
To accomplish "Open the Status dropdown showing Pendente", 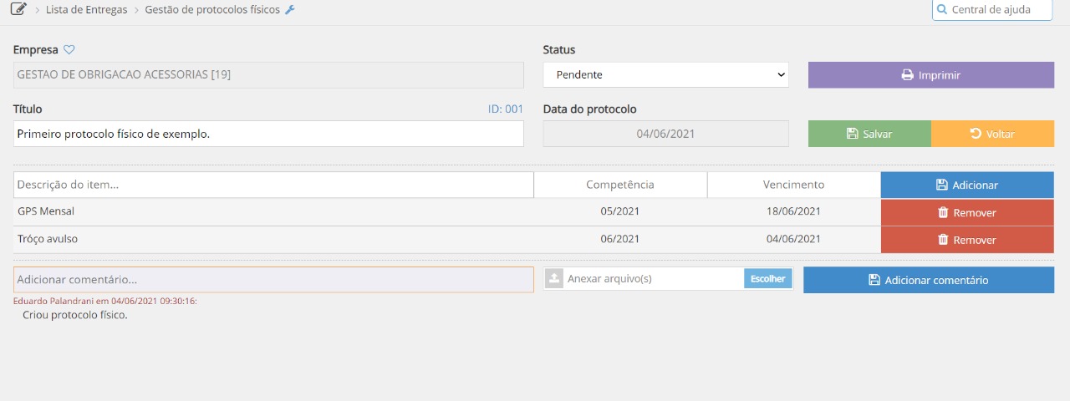I will (x=665, y=75).
